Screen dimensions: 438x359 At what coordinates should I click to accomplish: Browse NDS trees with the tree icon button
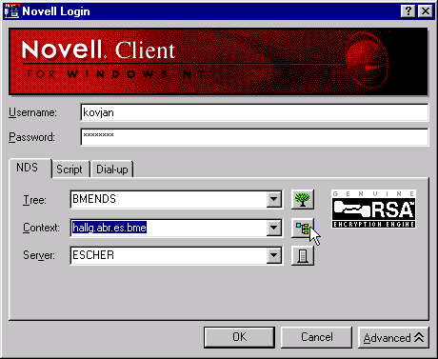pos(303,200)
